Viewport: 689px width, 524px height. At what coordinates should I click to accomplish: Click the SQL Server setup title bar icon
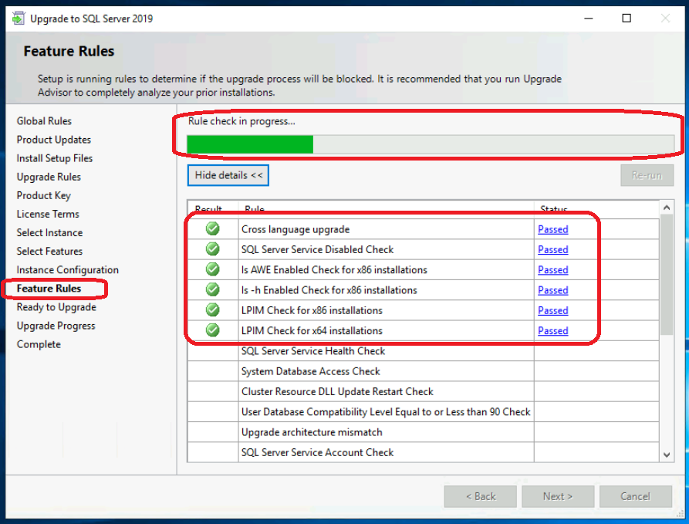19,19
